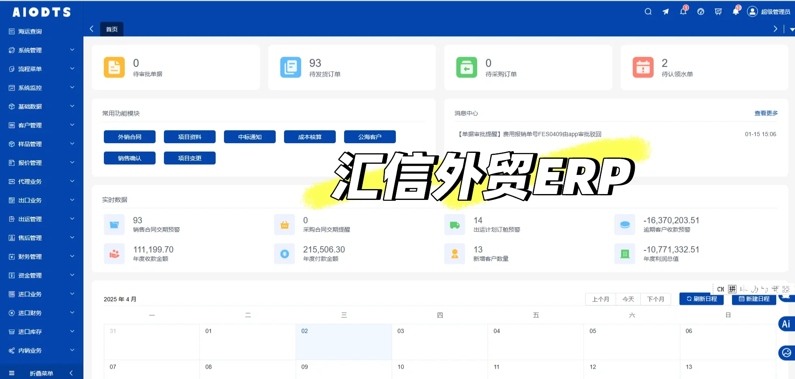Screen dimensions: 795x379
Task: Collapse the sidebar via 折叠菜单
Action: click(41, 373)
